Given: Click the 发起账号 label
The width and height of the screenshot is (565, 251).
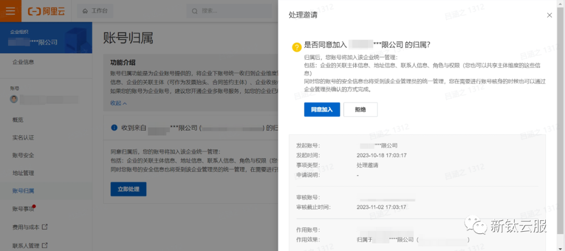Looking at the screenshot, I should pos(308,145).
